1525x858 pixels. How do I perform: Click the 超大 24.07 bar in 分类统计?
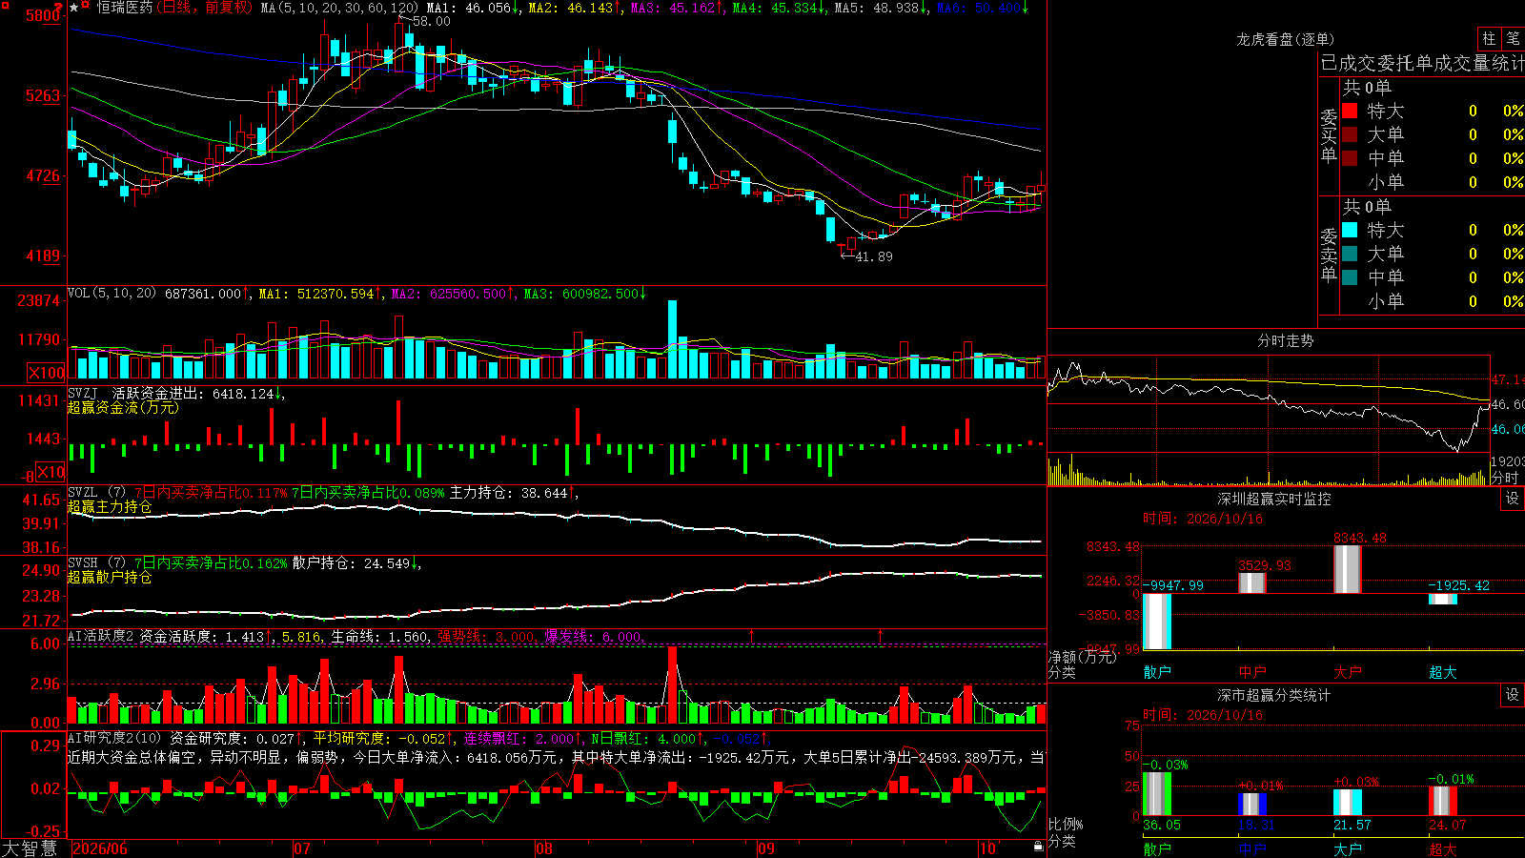point(1443,801)
